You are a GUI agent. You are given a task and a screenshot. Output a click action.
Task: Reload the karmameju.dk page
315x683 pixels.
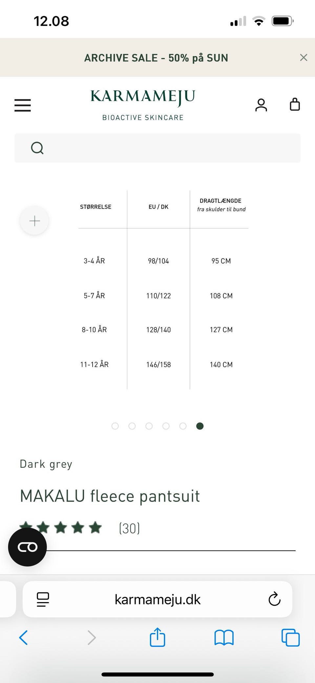[x=274, y=599]
